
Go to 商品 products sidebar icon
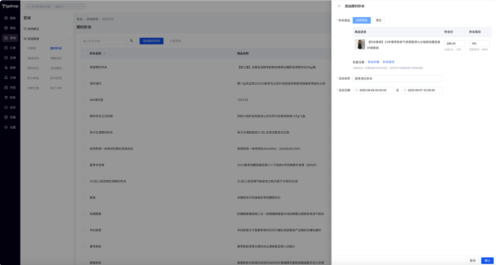[x=6, y=28]
